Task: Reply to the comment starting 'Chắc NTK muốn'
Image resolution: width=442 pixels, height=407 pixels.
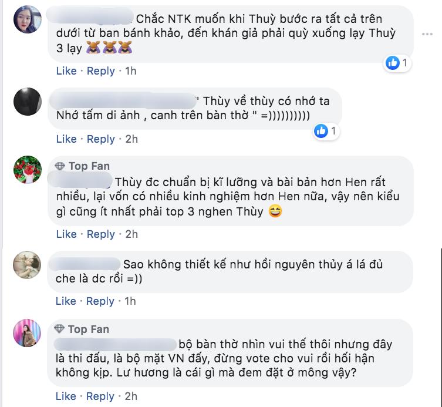Action: coord(100,71)
